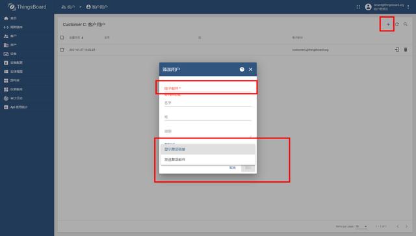Click the login-as-user icon in table row
Image resolution: width=416 pixels, height=236 pixels.
397,49
